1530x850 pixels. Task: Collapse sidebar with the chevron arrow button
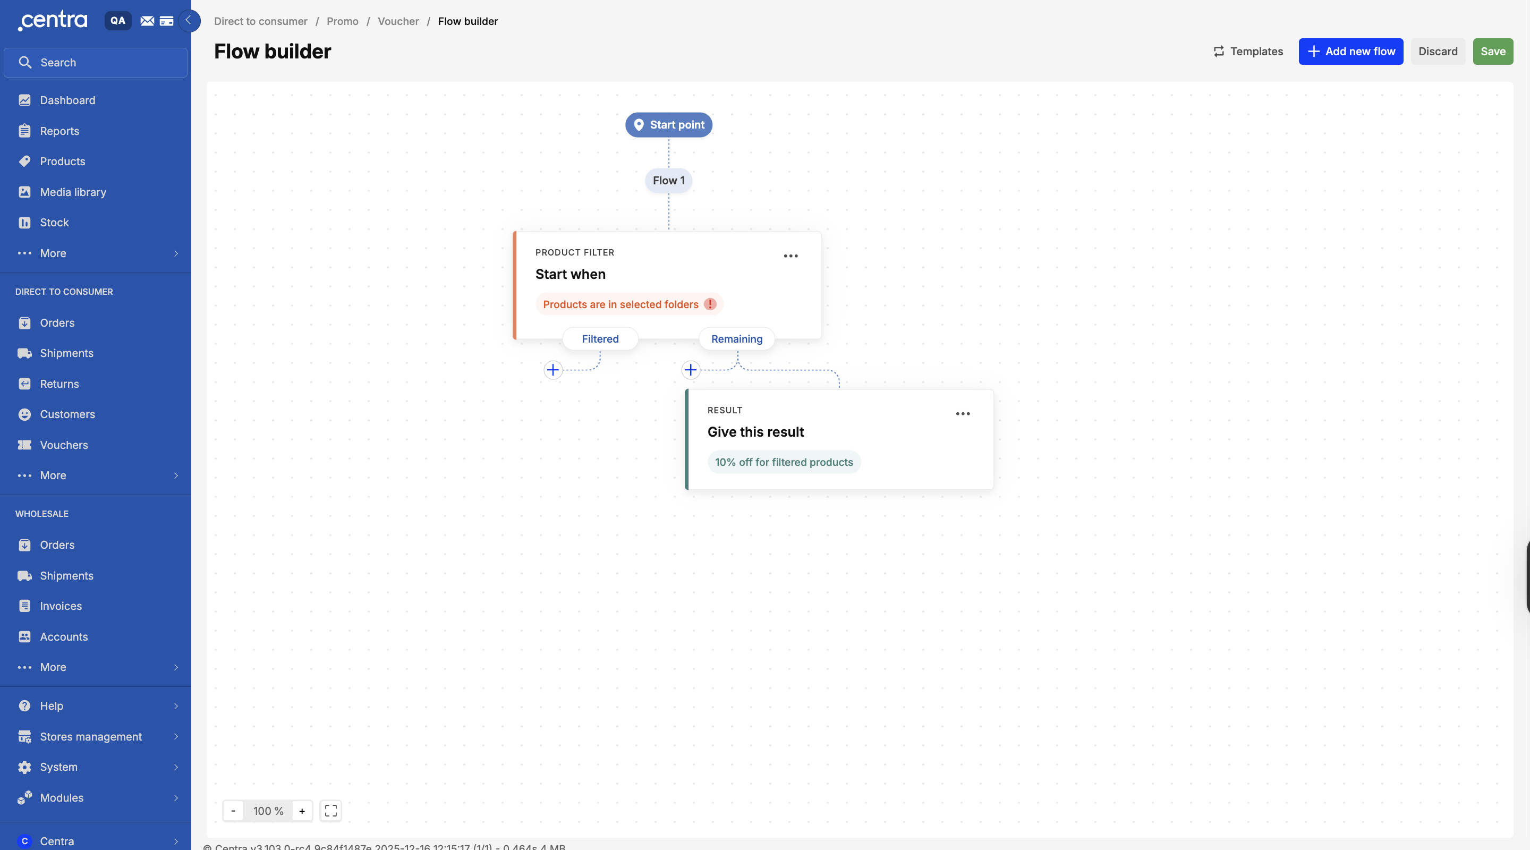click(189, 21)
